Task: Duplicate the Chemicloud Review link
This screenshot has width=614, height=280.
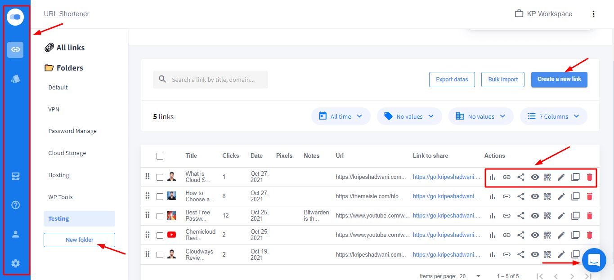Action: (x=575, y=235)
